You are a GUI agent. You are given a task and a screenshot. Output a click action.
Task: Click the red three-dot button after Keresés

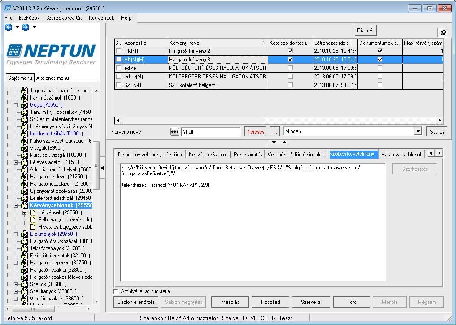274,132
